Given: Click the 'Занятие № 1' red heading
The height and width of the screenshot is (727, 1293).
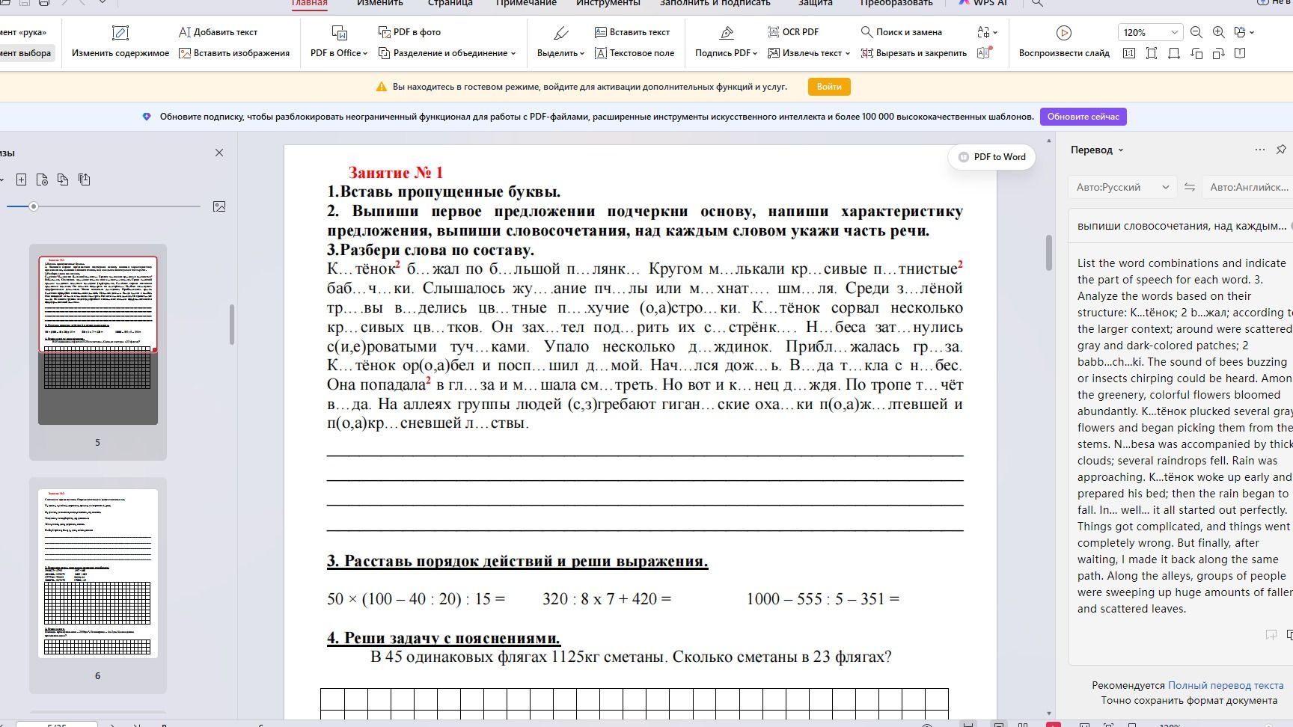Looking at the screenshot, I should (x=396, y=173).
